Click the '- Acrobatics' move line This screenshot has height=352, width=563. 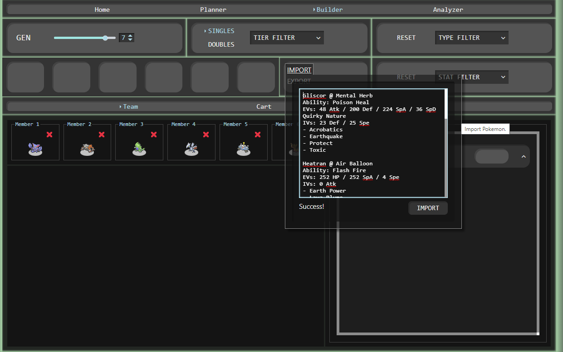pyautogui.click(x=323, y=130)
